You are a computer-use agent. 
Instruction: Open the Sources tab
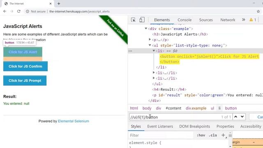click(x=206, y=20)
